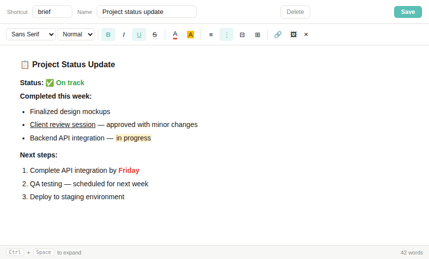The image size is (429, 259).
Task: Insert a link with chain icon
Action: click(278, 34)
